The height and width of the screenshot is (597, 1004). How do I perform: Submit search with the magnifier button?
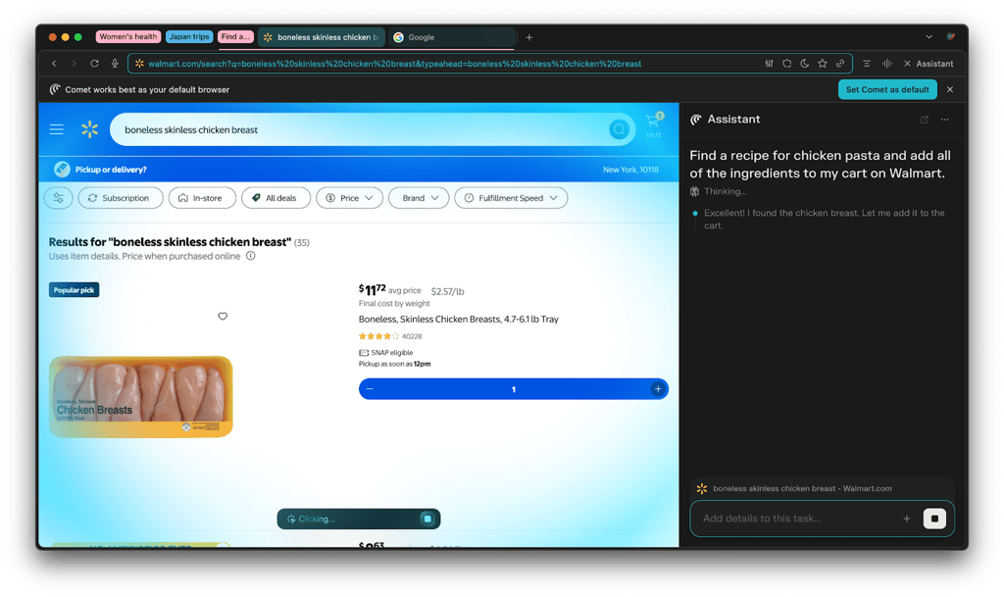620,130
